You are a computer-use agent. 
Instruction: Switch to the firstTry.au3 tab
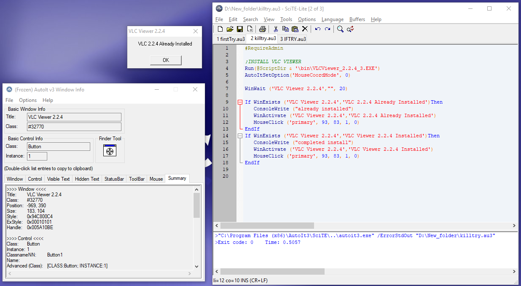click(231, 39)
